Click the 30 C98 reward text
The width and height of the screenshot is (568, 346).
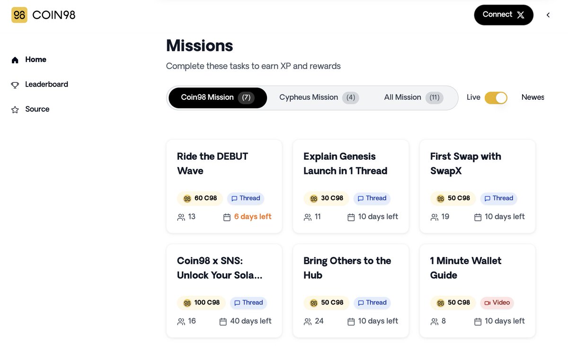[x=332, y=198]
